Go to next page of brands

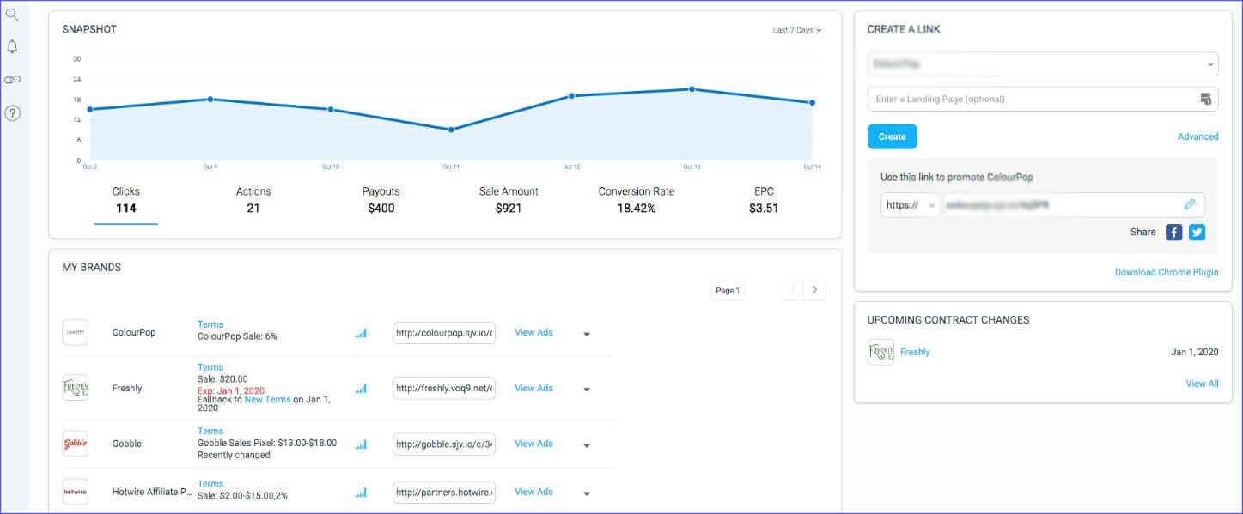pos(815,290)
